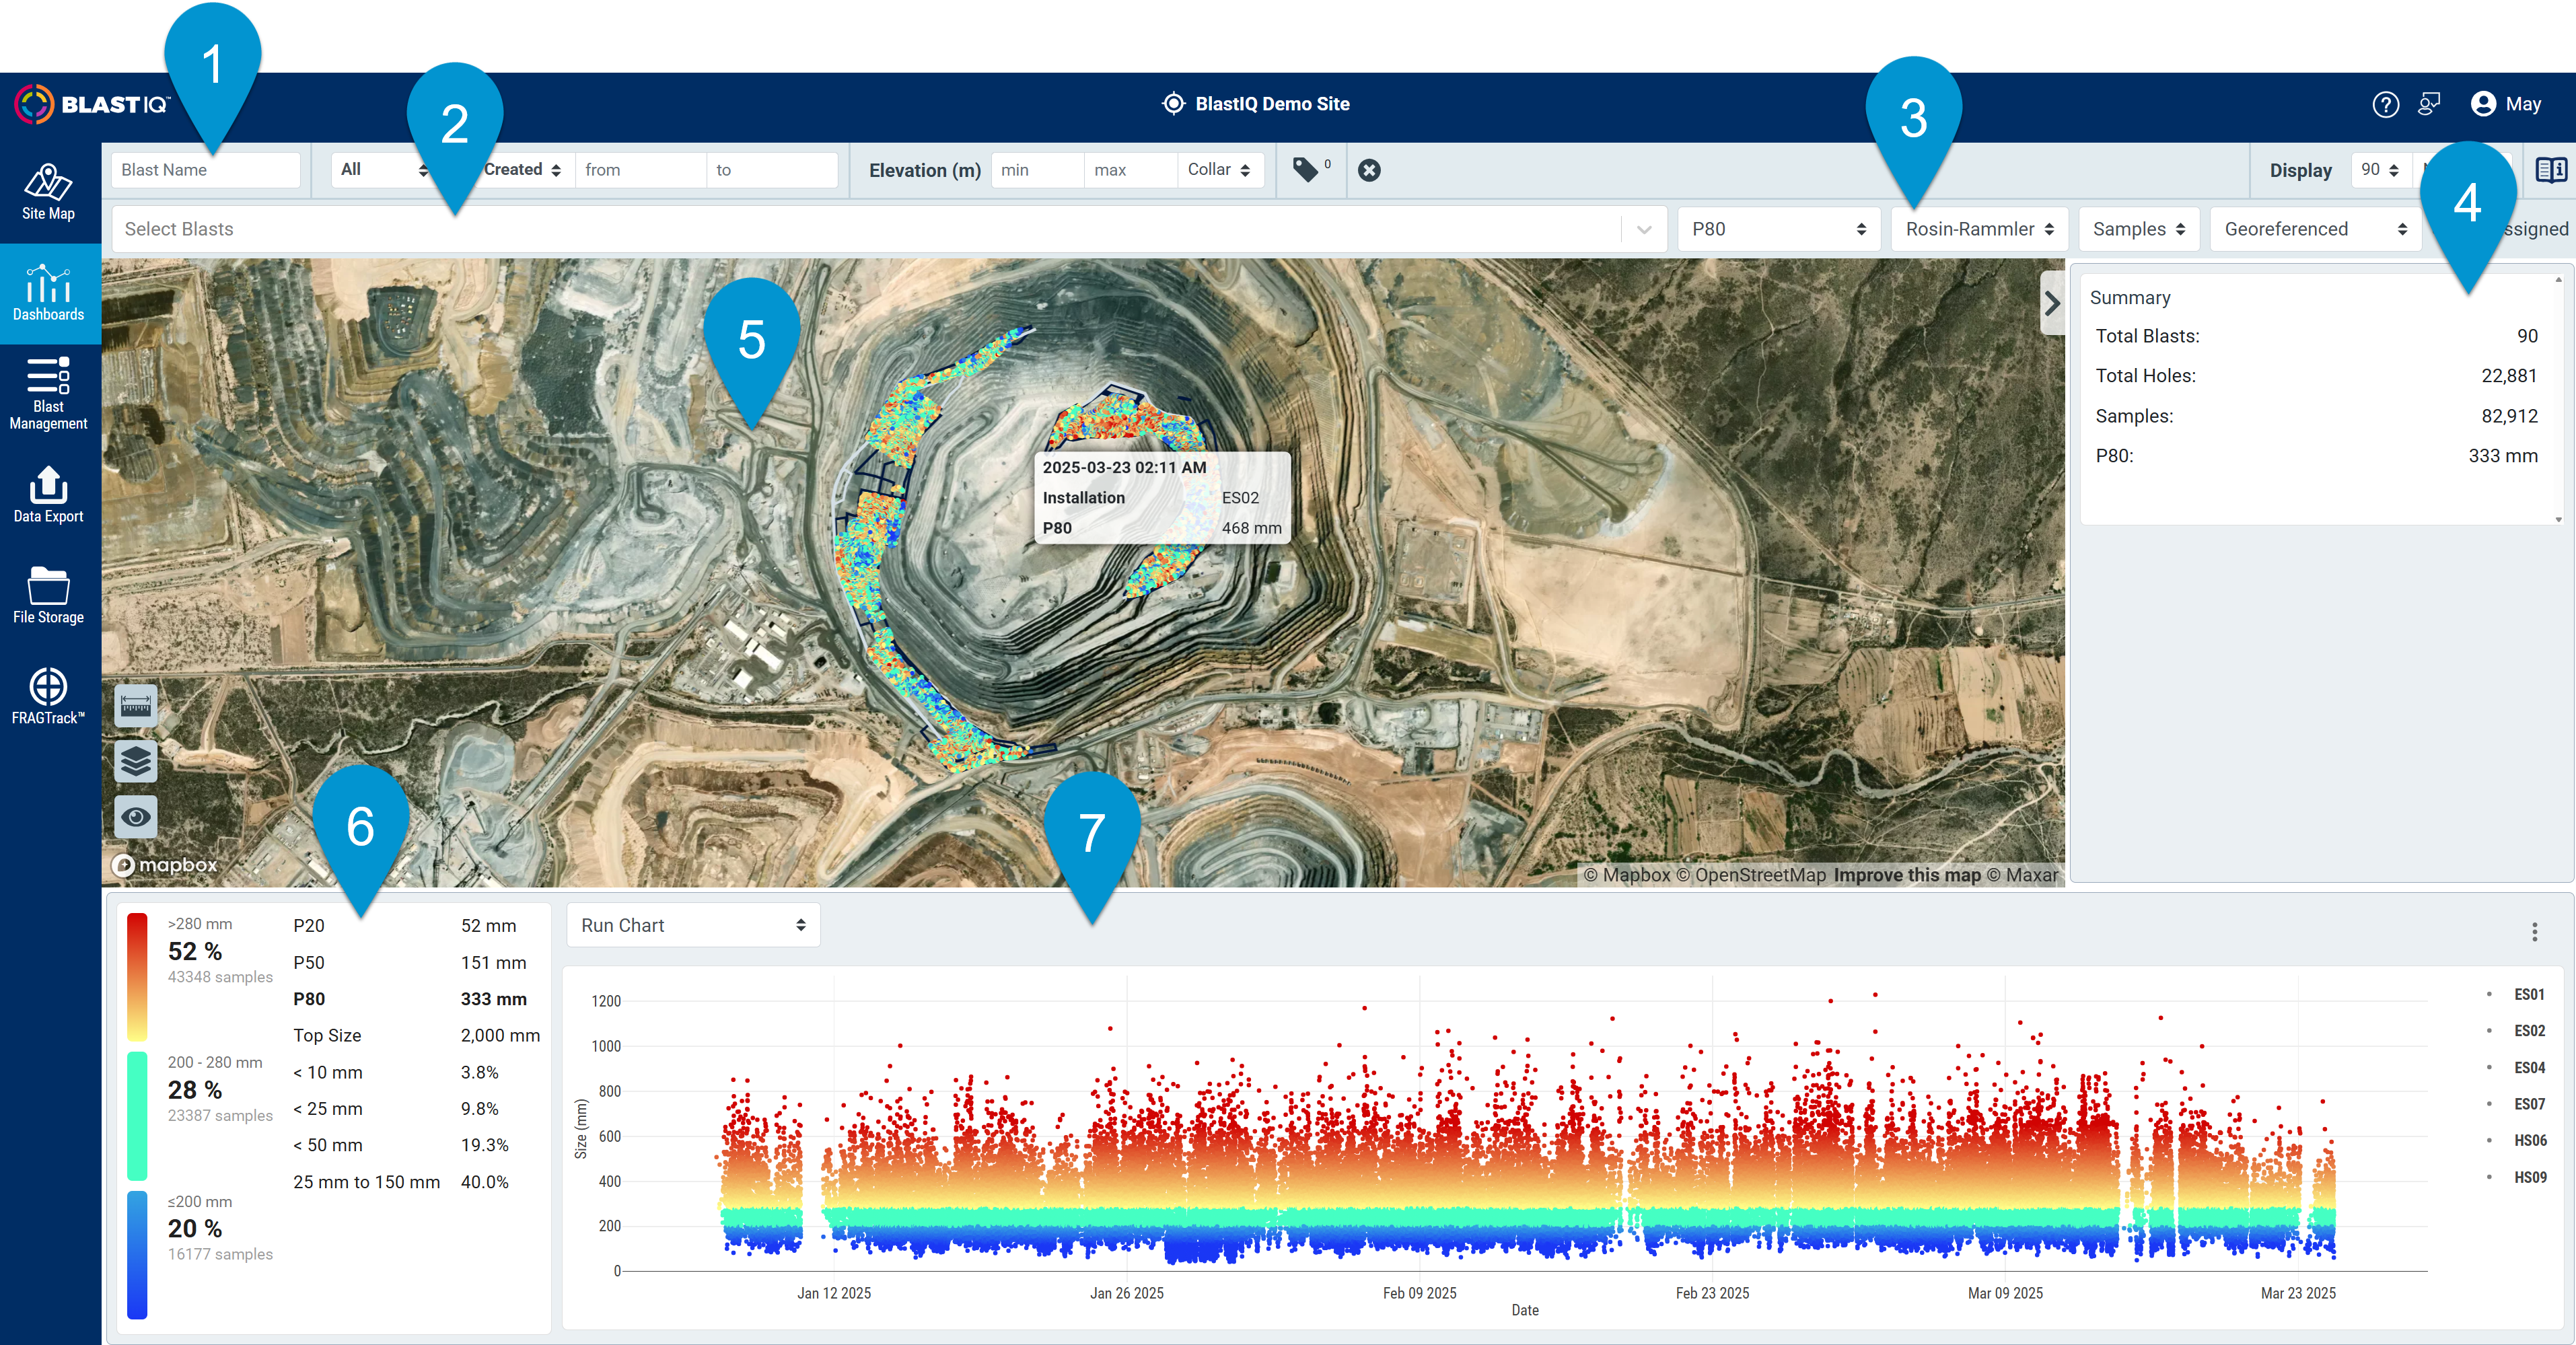The height and width of the screenshot is (1345, 2576).
Task: Click the Top Size 2,000 mm value
Action: (x=500, y=1035)
